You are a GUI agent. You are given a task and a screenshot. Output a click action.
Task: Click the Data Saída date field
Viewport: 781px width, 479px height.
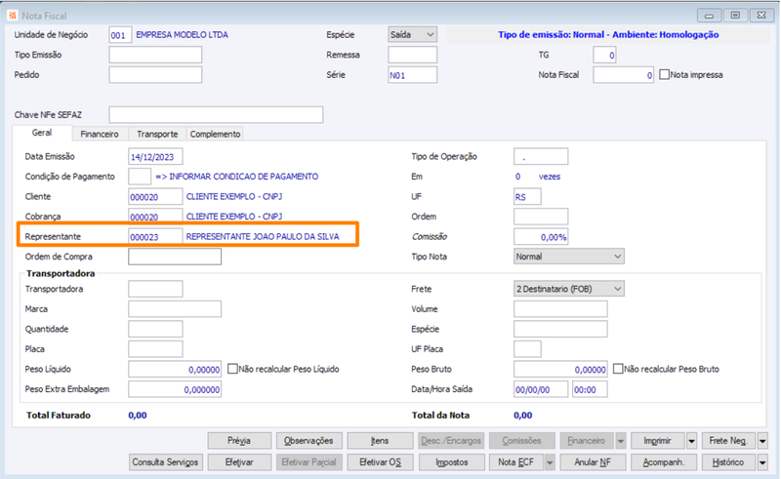tap(541, 389)
